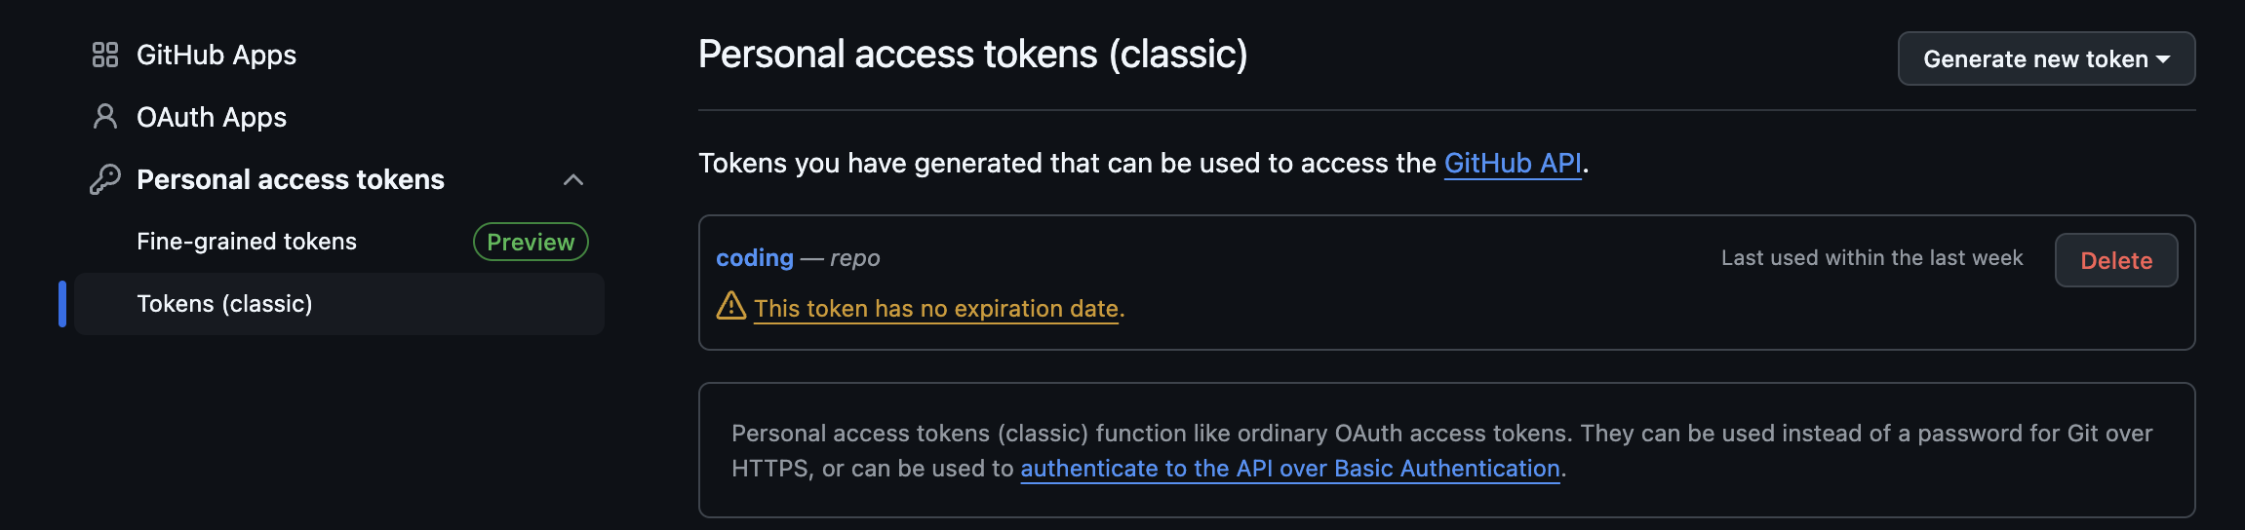Click the green Preview badge
Viewport: 2245px width, 530px height.
tap(531, 242)
